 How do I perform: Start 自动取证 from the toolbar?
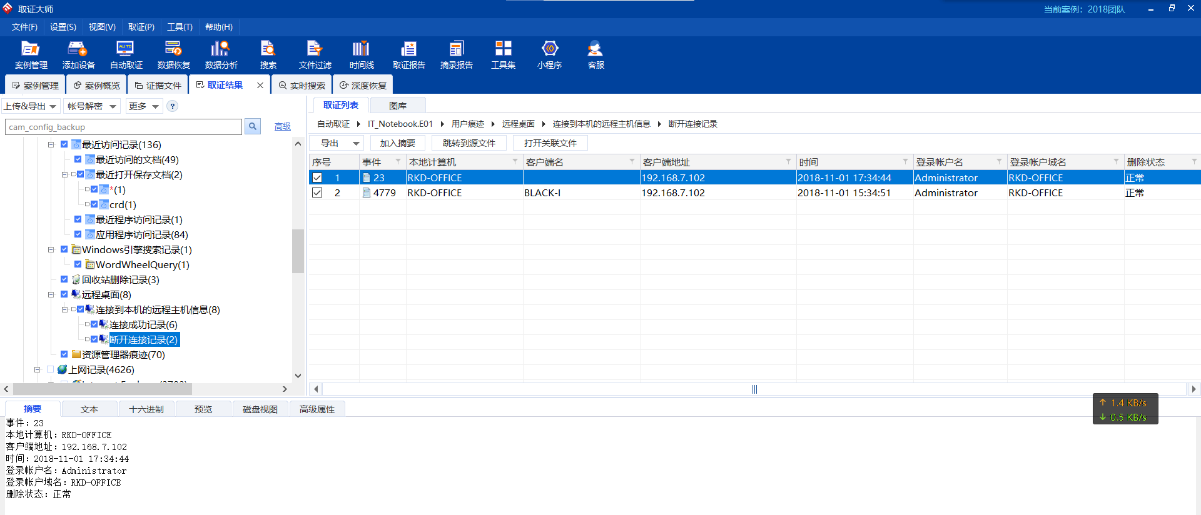tap(126, 55)
